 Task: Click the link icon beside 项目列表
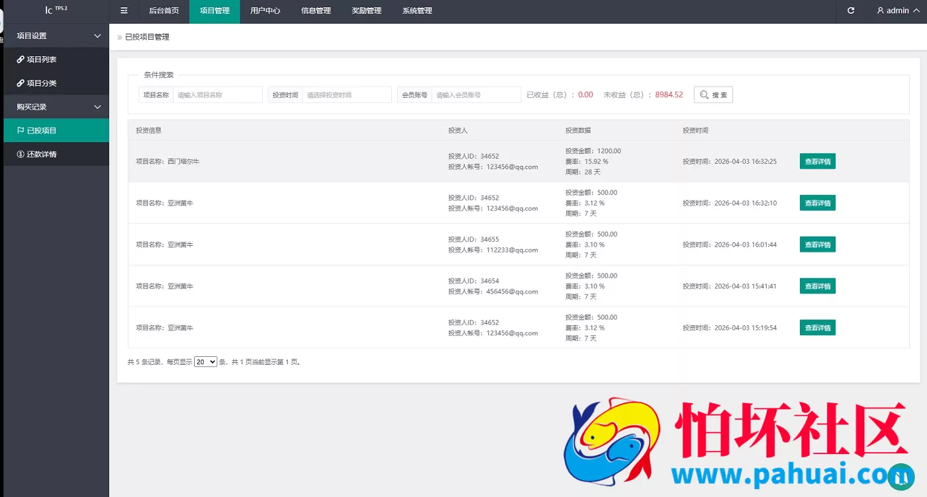(21, 59)
